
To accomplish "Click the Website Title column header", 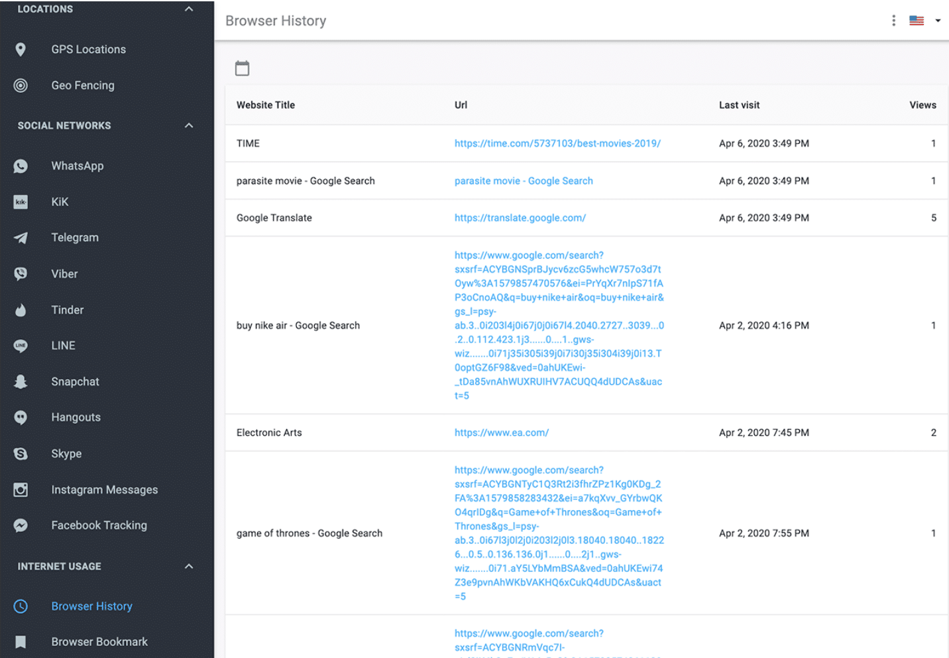I will pos(266,105).
